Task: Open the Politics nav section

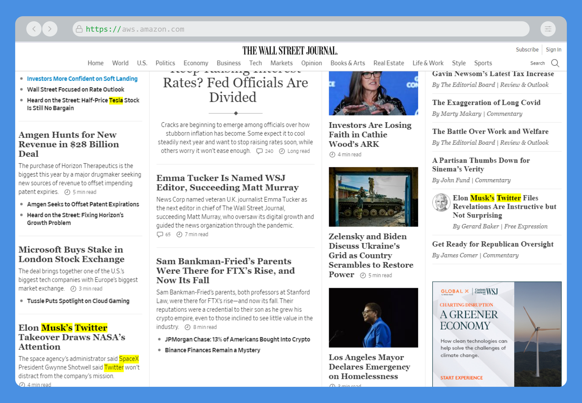Action: 165,63
